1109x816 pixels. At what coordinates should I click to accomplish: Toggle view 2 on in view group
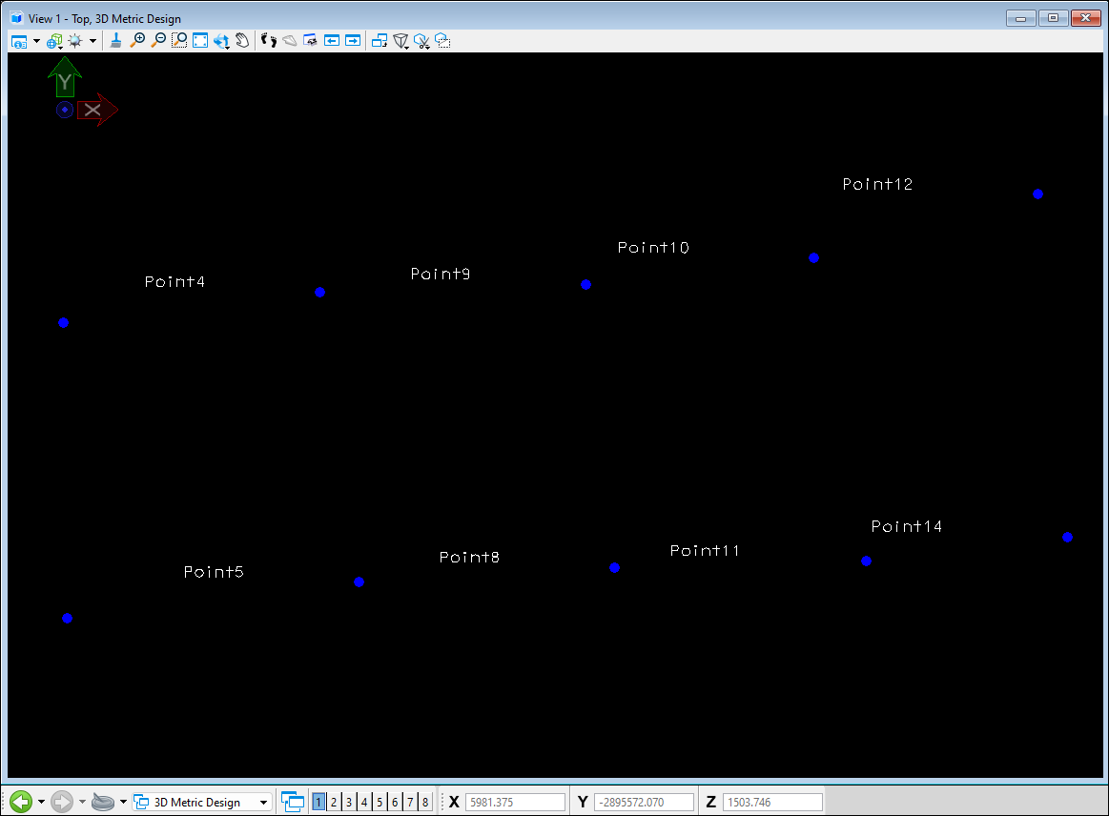click(x=334, y=803)
